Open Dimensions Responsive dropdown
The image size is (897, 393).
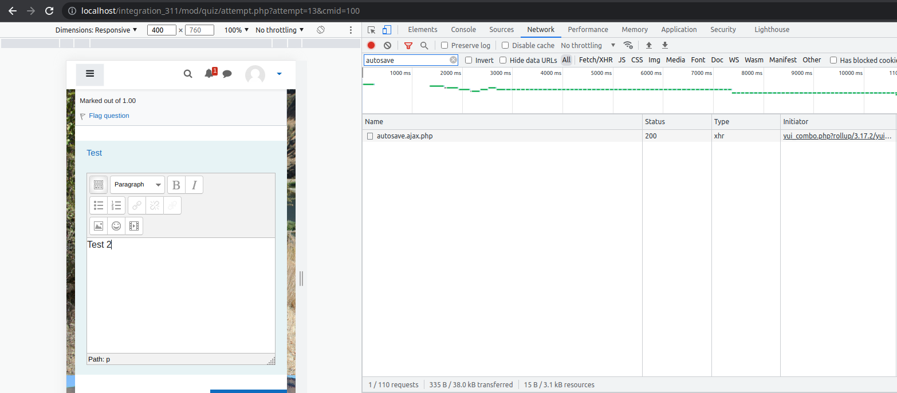coord(96,30)
